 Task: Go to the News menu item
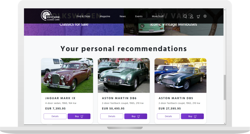point(123,16)
